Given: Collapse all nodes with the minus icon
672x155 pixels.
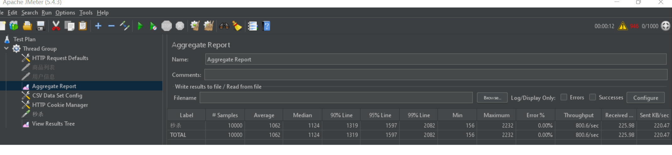Looking at the screenshot, I should (111, 26).
